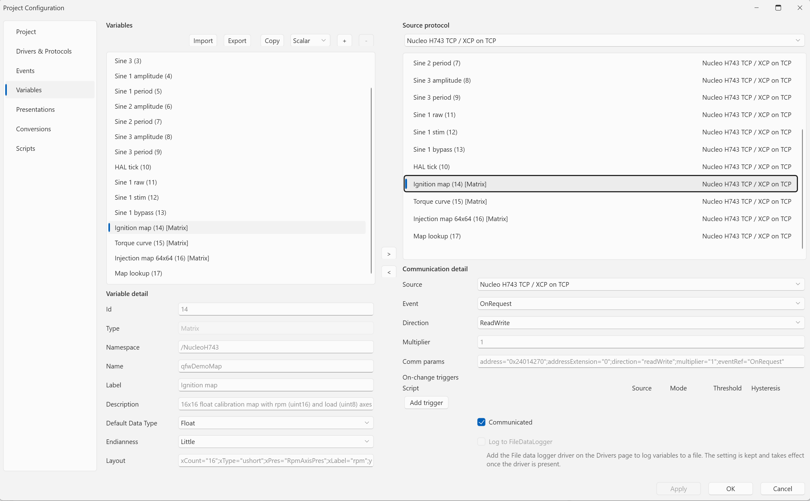The height and width of the screenshot is (501, 810).
Task: Switch to the Events section
Action: pos(50,71)
